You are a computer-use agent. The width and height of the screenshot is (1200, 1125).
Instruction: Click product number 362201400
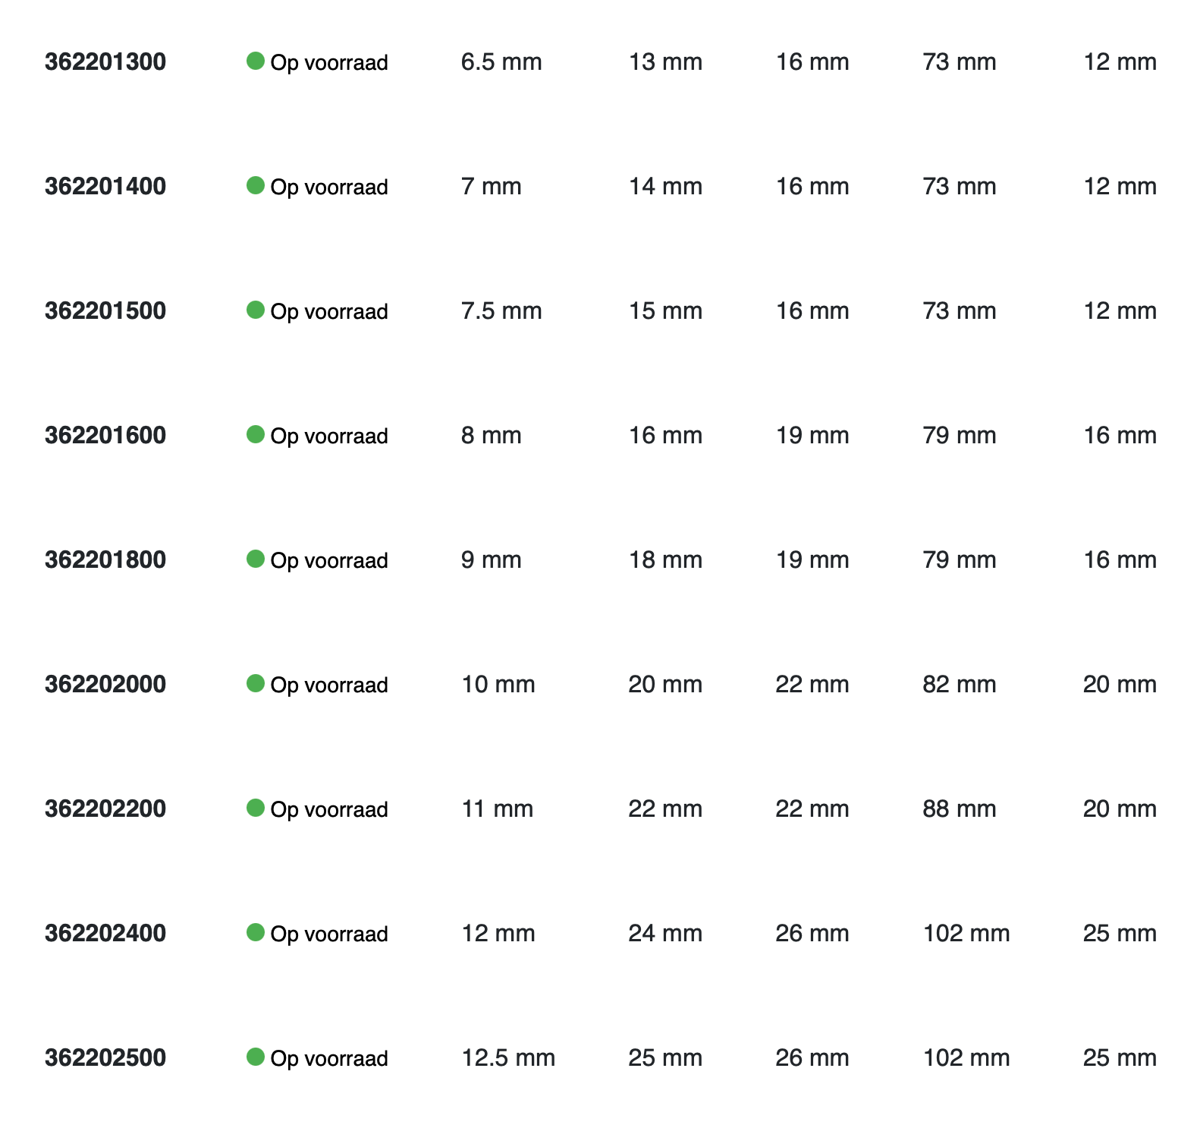105,186
